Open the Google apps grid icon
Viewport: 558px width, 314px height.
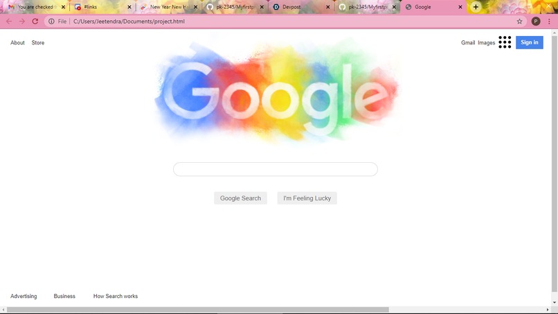[x=505, y=42]
